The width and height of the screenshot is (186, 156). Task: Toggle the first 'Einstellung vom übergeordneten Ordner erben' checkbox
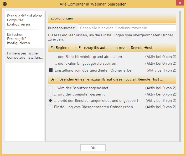pyautogui.click(x=51, y=70)
